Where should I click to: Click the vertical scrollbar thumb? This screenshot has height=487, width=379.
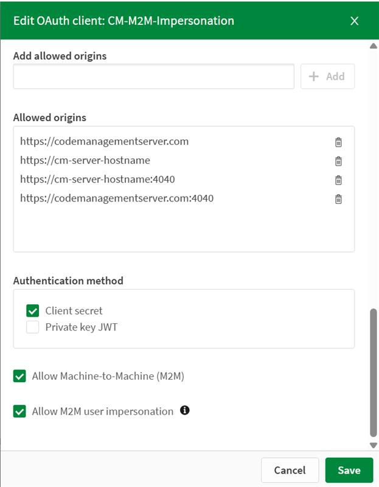point(373,371)
